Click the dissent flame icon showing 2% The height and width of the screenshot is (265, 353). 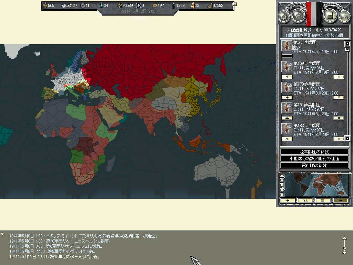coord(192,6)
